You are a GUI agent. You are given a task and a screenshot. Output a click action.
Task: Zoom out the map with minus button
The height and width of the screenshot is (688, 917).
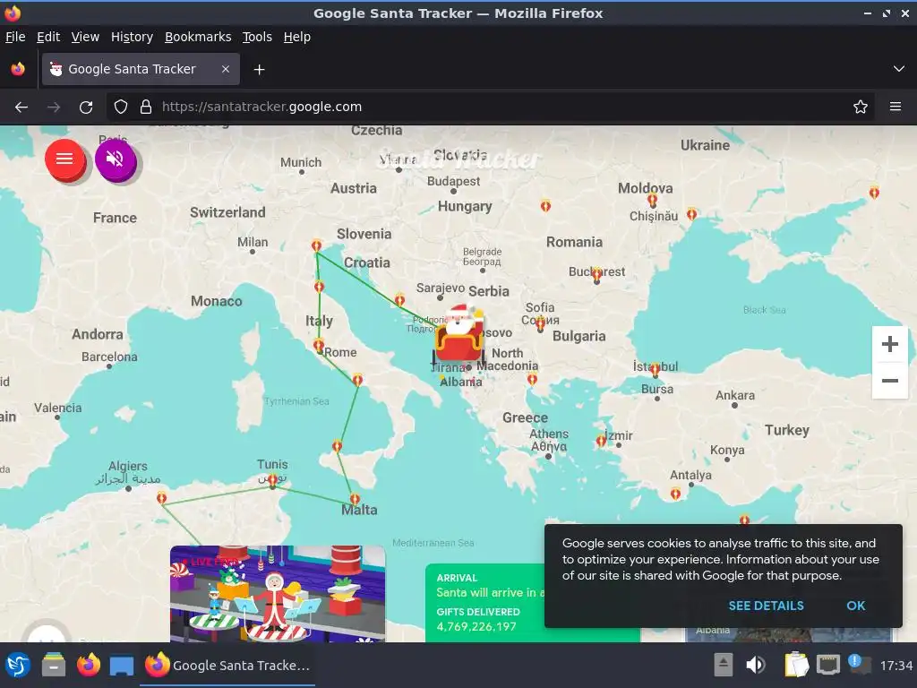click(x=889, y=381)
